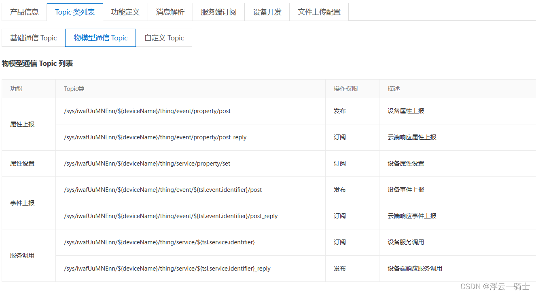
Task: Select the tsl.event.identifier}/post_reply topic text
Action: tap(171, 216)
